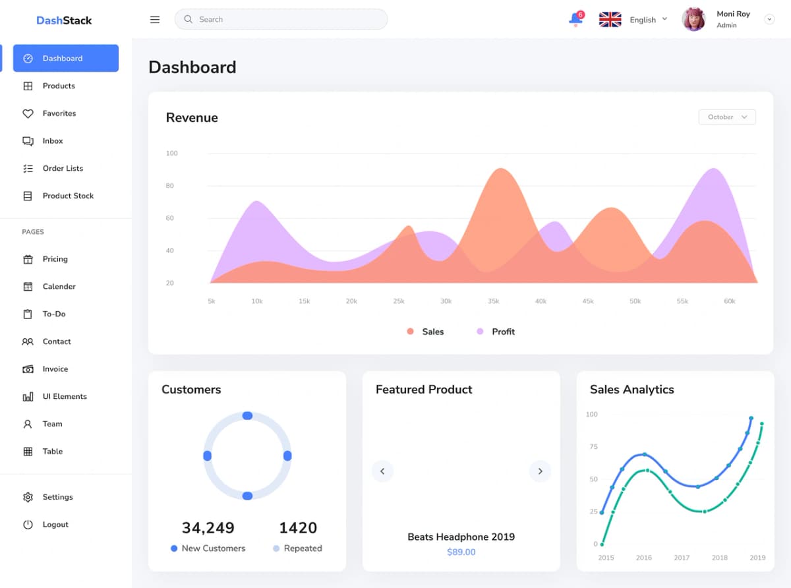Click the Invoice money icon
791x588 pixels.
click(x=28, y=369)
